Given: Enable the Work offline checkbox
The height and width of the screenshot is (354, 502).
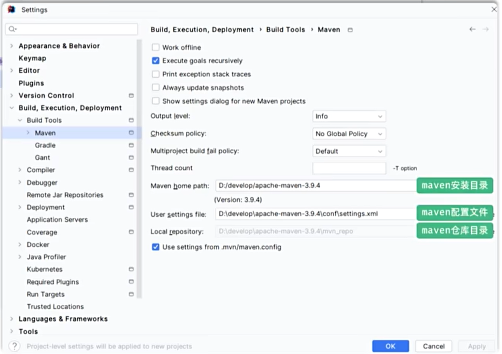Looking at the screenshot, I should click(156, 47).
